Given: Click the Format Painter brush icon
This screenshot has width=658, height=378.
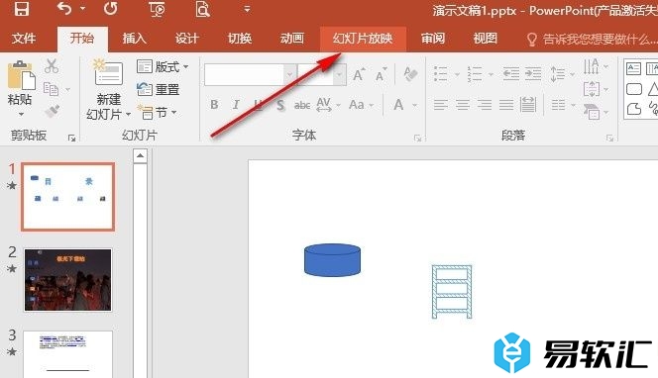Looking at the screenshot, I should 53,111.
